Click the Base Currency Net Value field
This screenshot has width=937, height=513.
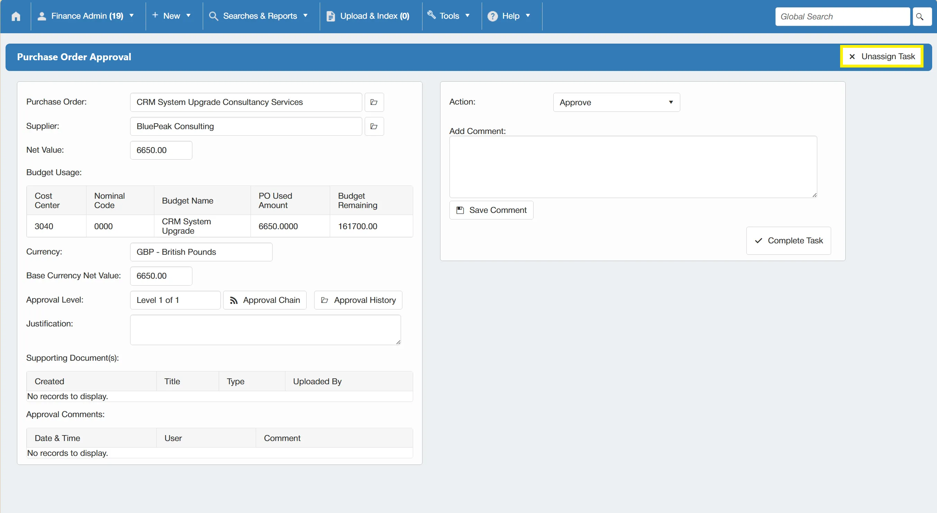pos(161,276)
